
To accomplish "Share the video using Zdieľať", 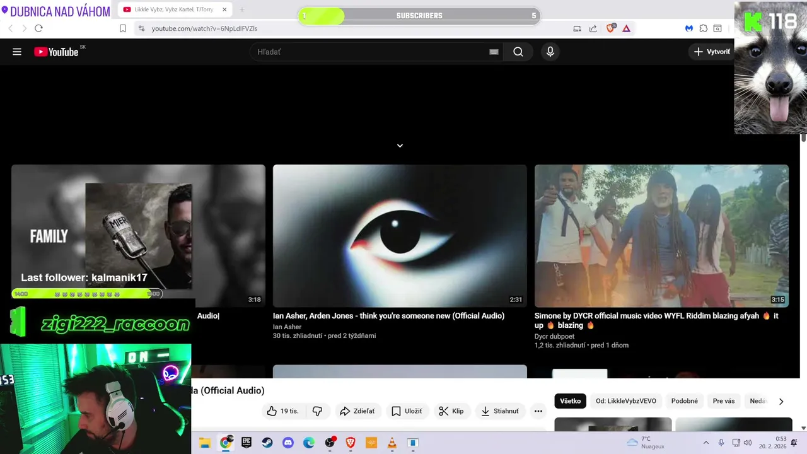I will (357, 411).
